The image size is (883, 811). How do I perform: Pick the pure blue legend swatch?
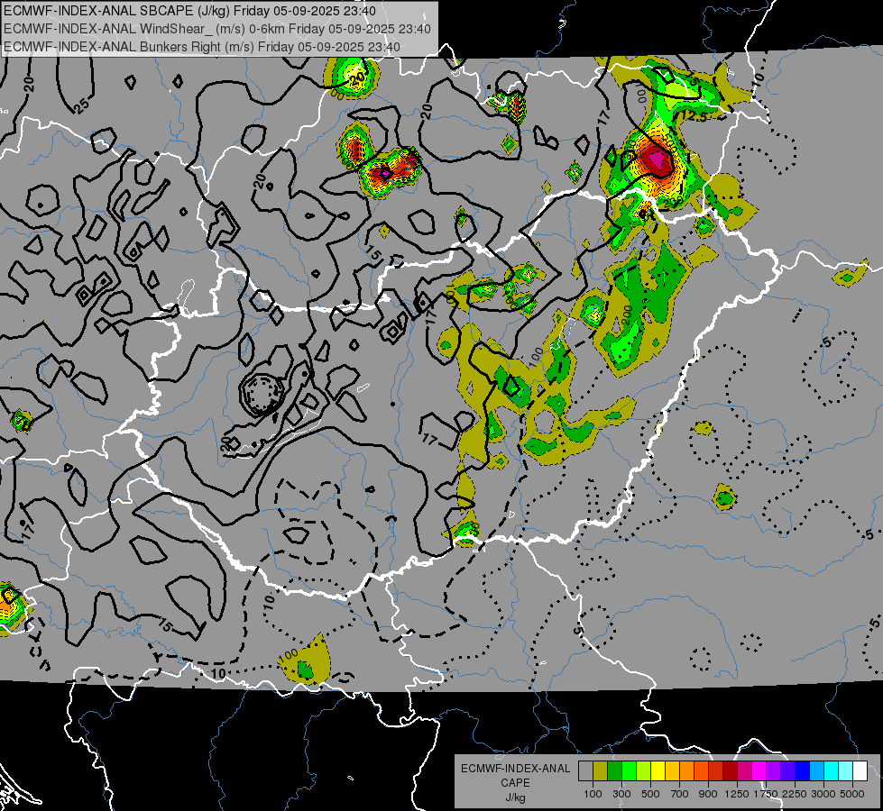coord(802,770)
